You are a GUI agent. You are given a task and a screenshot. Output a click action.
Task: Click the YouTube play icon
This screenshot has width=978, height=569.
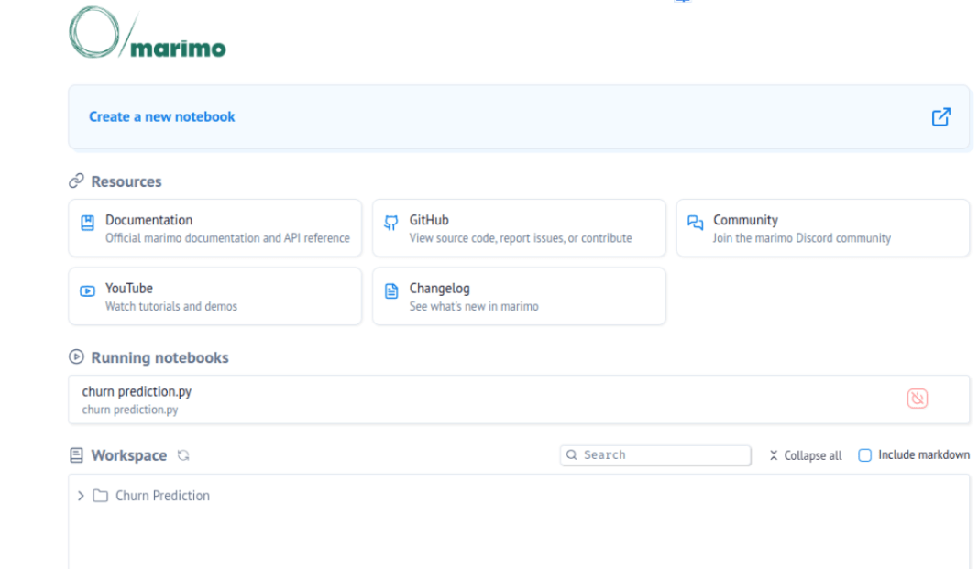point(87,290)
